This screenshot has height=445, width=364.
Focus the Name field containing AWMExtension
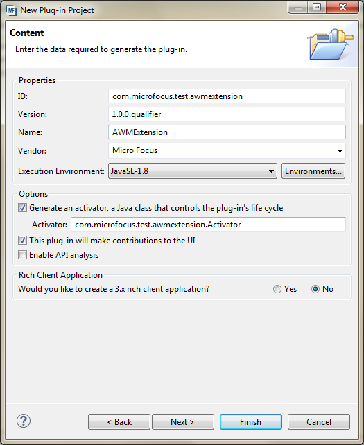click(x=227, y=132)
